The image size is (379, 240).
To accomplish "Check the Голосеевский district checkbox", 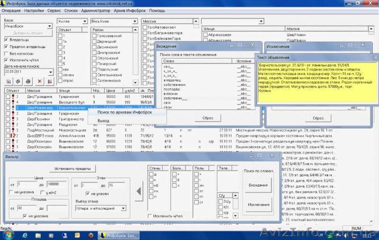I will (x=93, y=36).
